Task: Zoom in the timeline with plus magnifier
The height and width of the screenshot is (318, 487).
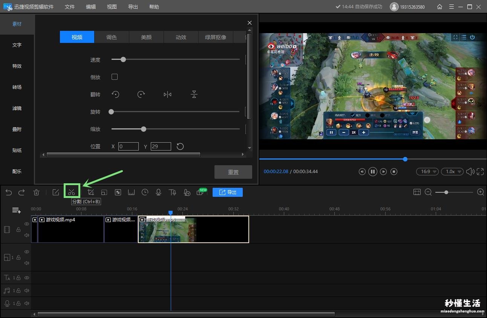Action: coord(481,192)
